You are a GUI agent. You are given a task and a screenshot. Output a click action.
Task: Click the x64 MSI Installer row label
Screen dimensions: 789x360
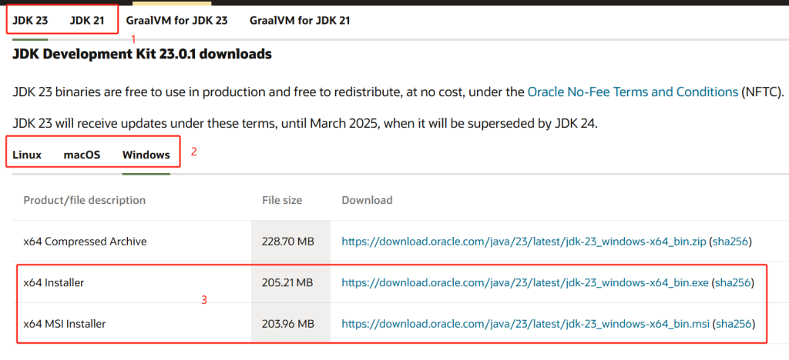tap(65, 324)
